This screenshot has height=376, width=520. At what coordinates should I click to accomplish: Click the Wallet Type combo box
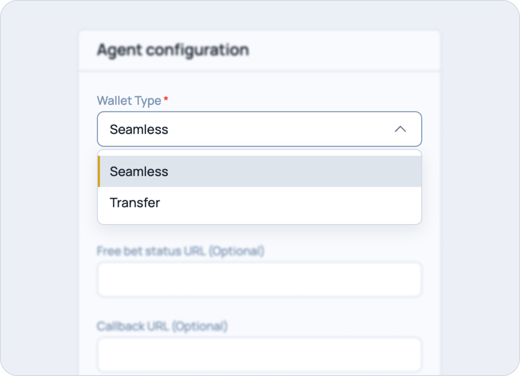click(259, 129)
